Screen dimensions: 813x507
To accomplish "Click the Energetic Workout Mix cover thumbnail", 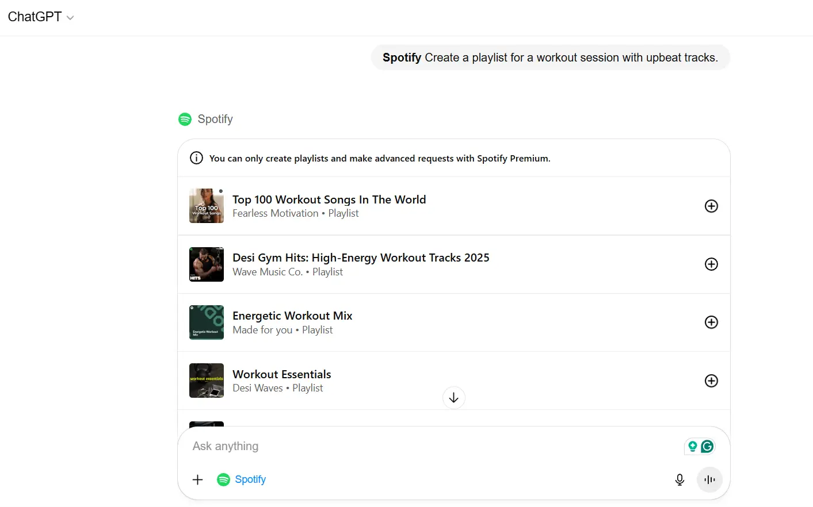I will 206,322.
